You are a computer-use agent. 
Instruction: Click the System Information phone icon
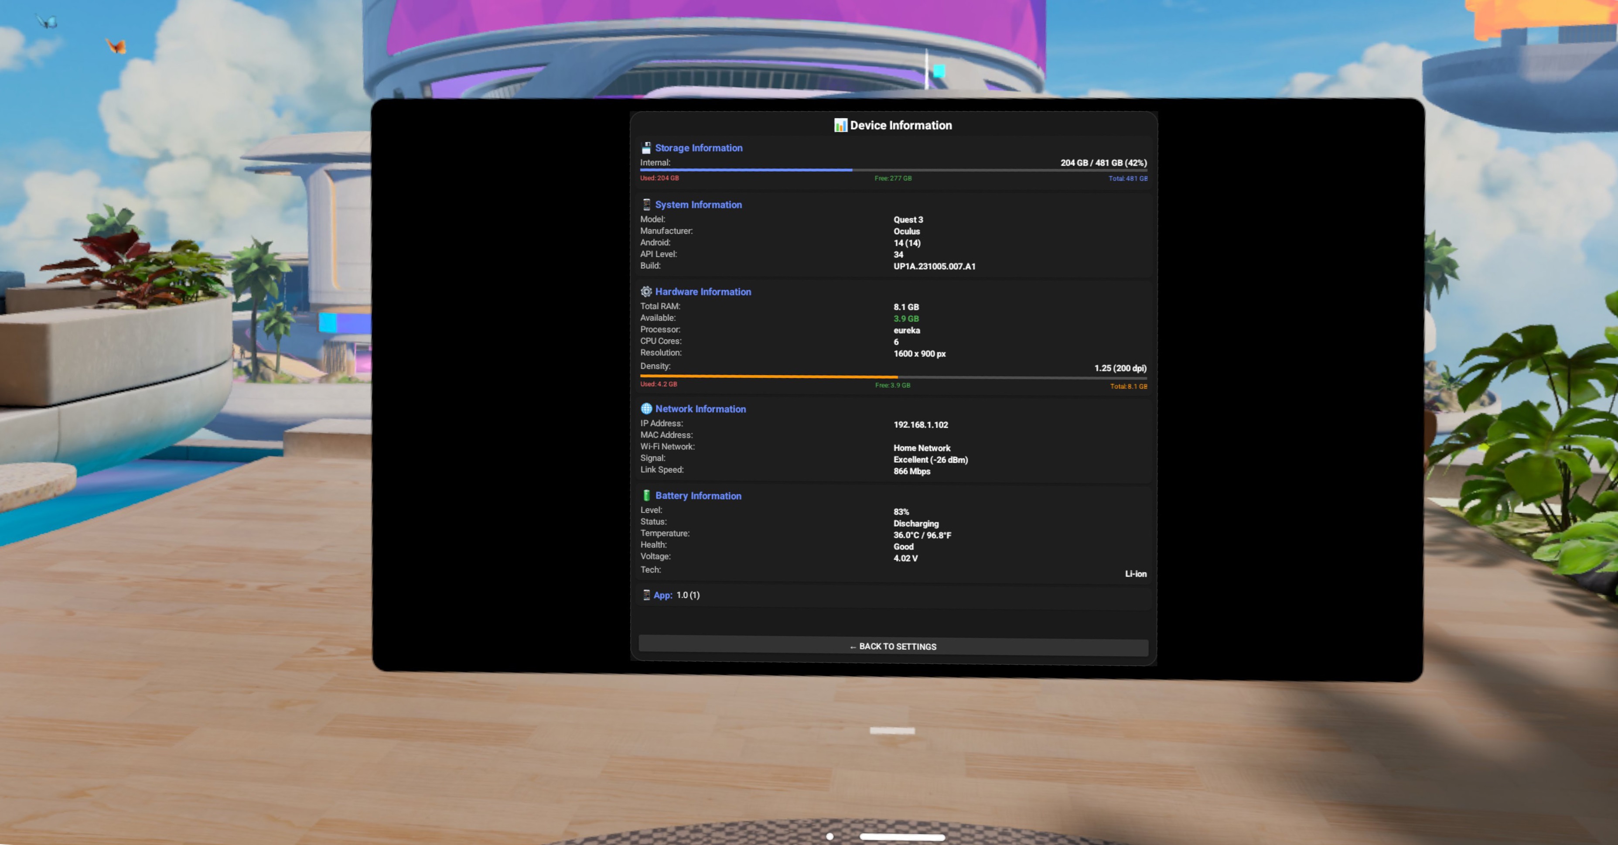click(x=646, y=204)
